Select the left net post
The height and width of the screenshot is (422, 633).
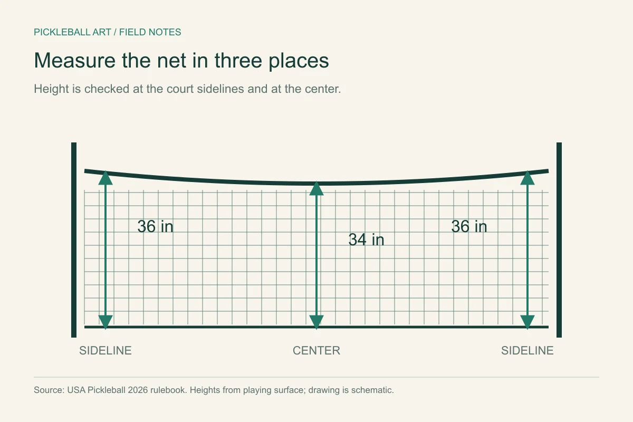74,240
